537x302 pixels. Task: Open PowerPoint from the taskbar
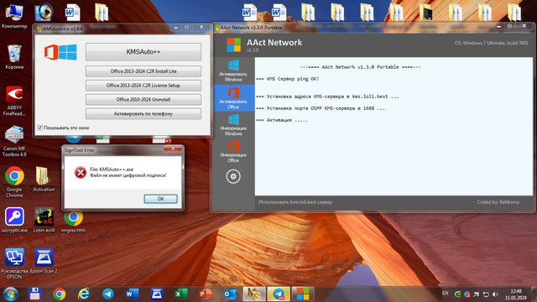[x=205, y=294]
